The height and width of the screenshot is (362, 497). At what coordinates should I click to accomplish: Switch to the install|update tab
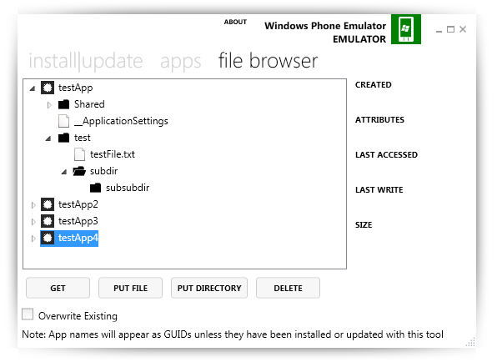[86, 61]
